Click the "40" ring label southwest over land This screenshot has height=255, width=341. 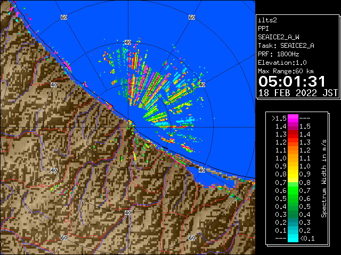coord(54,170)
